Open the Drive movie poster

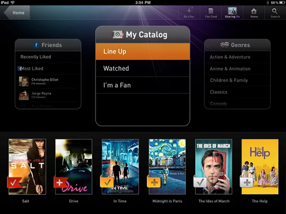tap(74, 166)
